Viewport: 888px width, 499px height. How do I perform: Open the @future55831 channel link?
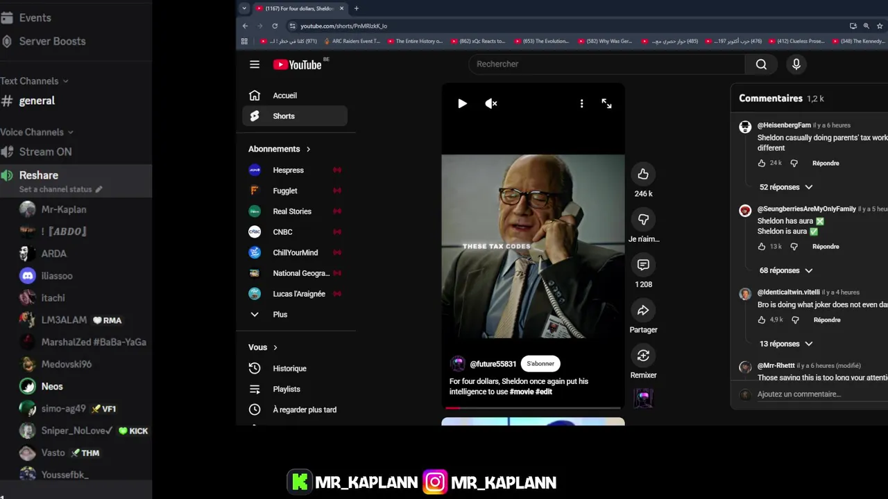493,364
